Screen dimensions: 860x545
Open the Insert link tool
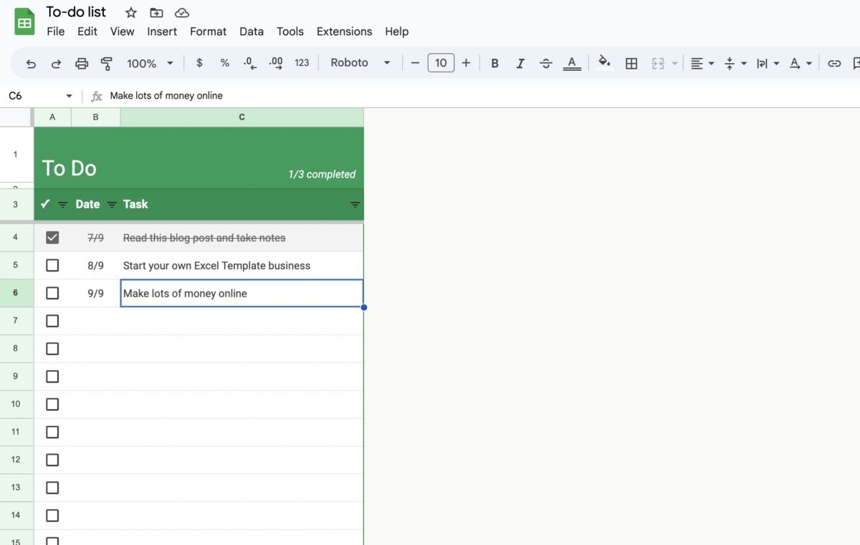(x=834, y=63)
